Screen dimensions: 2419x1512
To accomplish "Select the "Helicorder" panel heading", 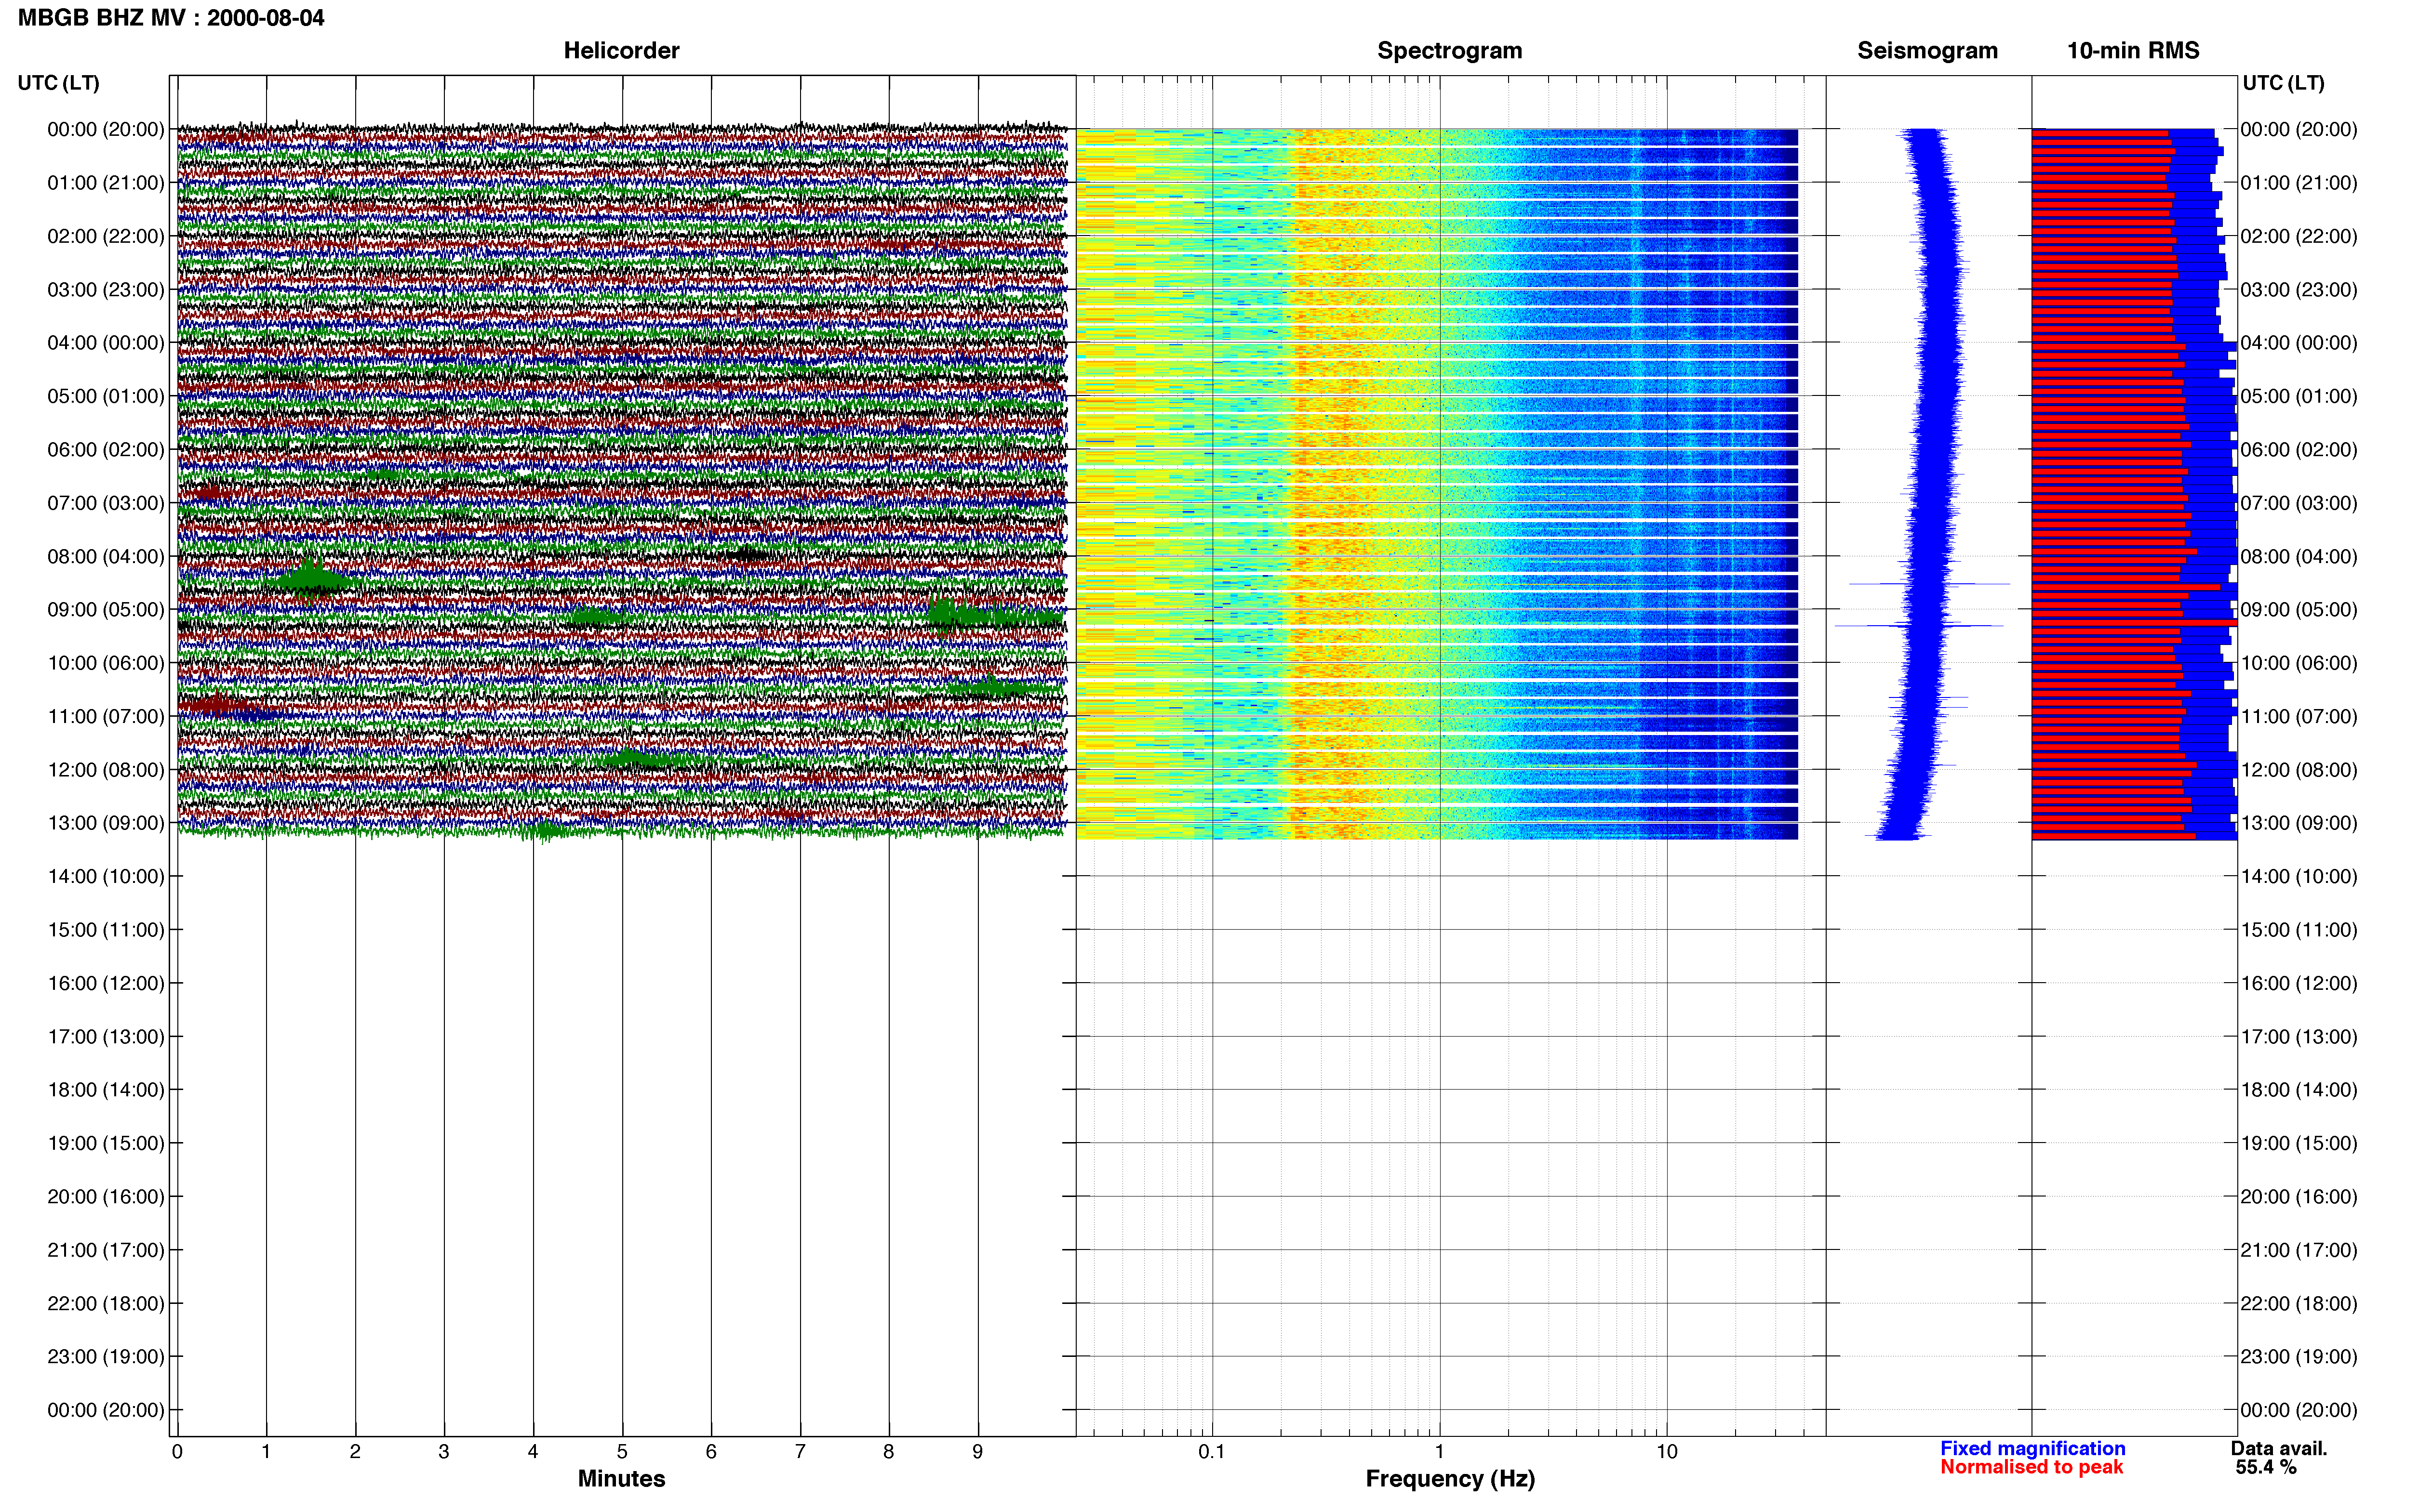I will click(x=621, y=51).
